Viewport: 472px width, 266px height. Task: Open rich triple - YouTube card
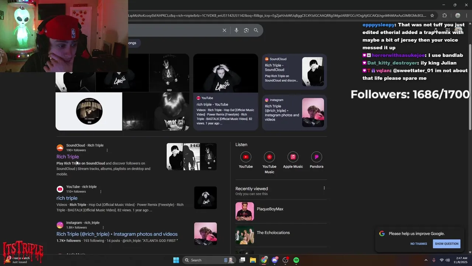[x=226, y=92]
